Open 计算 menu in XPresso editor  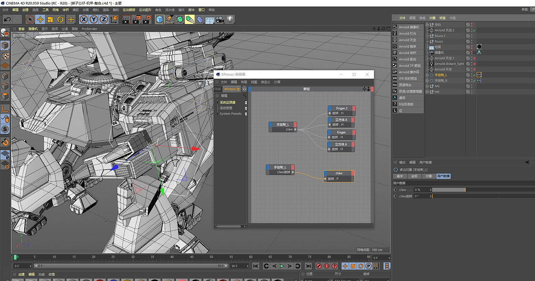[277, 82]
